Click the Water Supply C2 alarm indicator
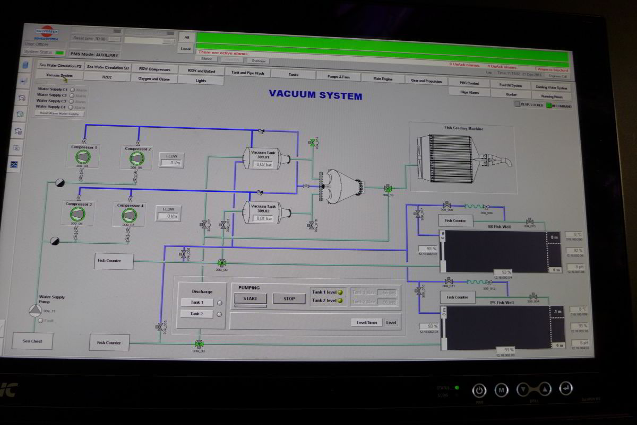Image resolution: width=637 pixels, height=425 pixels. (x=72, y=95)
